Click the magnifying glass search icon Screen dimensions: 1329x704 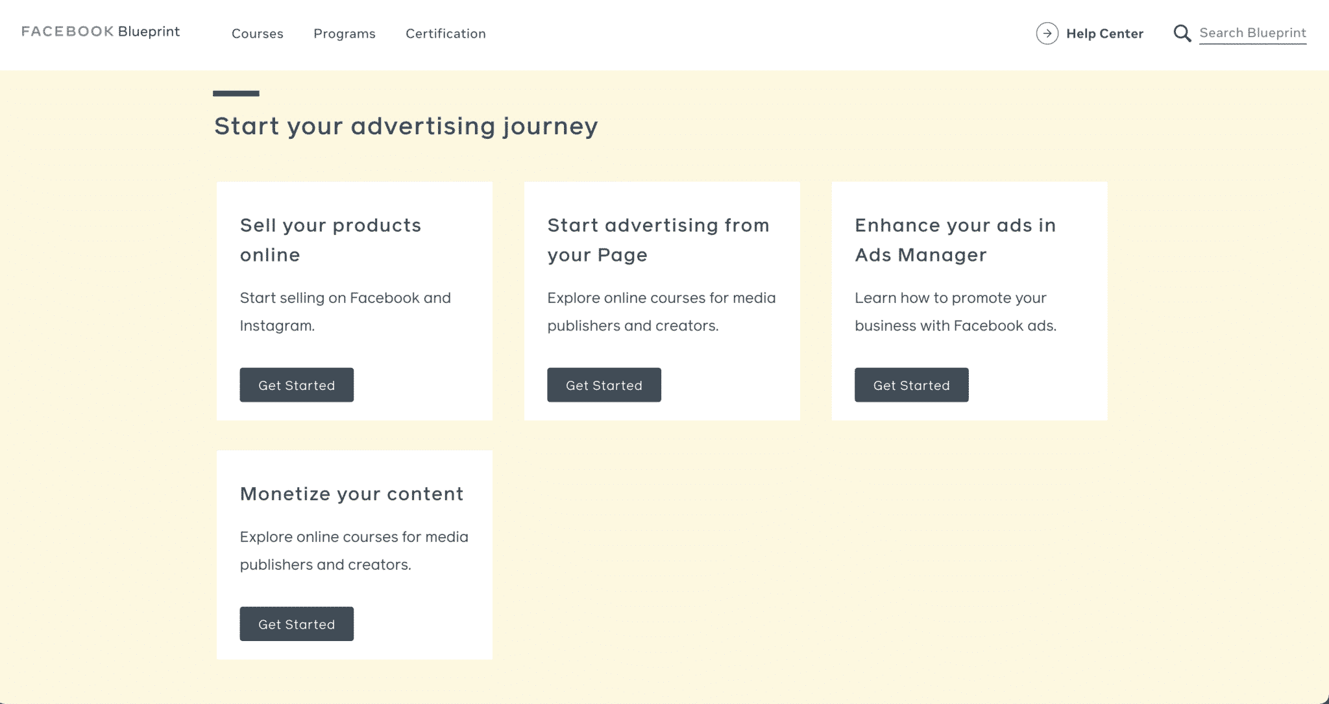pos(1182,33)
